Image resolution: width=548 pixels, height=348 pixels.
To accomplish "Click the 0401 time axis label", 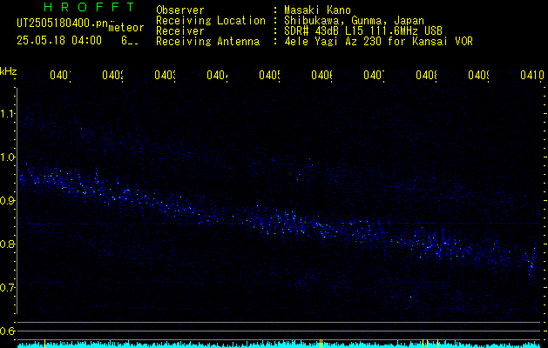I will [60, 75].
